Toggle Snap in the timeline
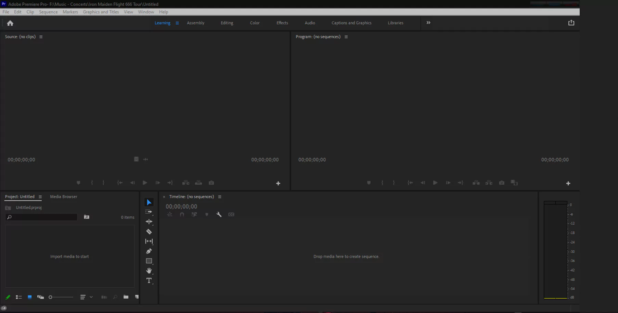 (x=182, y=214)
